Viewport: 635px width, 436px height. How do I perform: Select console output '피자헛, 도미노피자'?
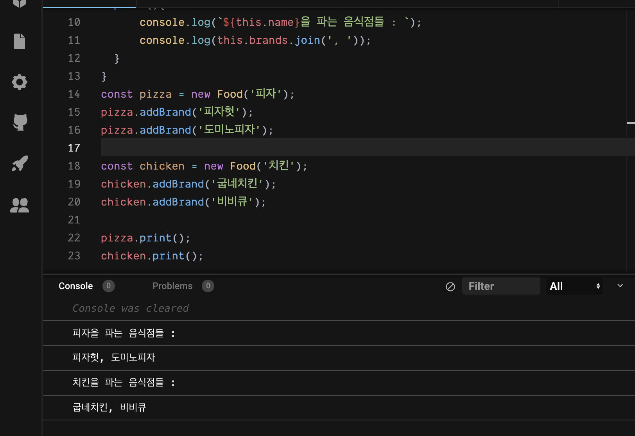[114, 357]
